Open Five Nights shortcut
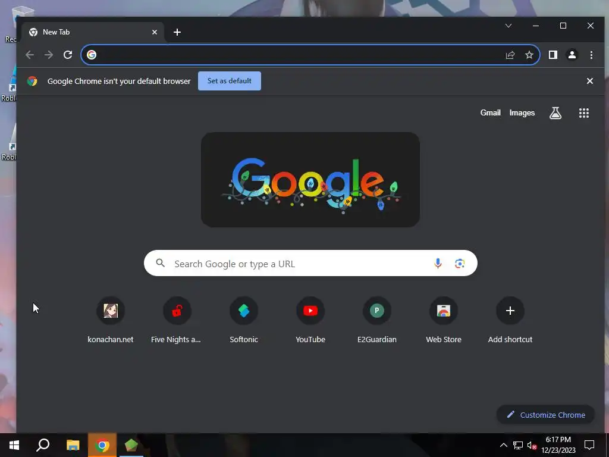The height and width of the screenshot is (457, 609). pyautogui.click(x=177, y=320)
